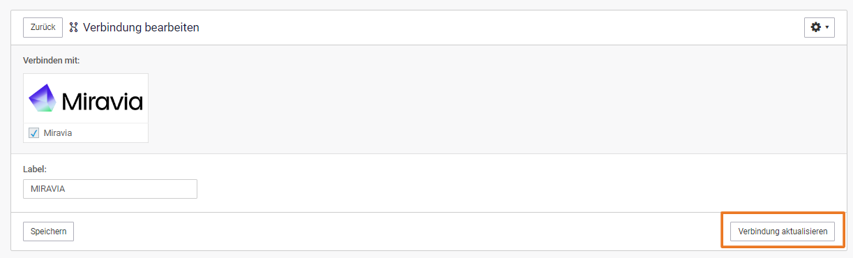Click Verbindung aktualisieren to refresh connection
This screenshot has height=258, width=853.
click(x=783, y=232)
